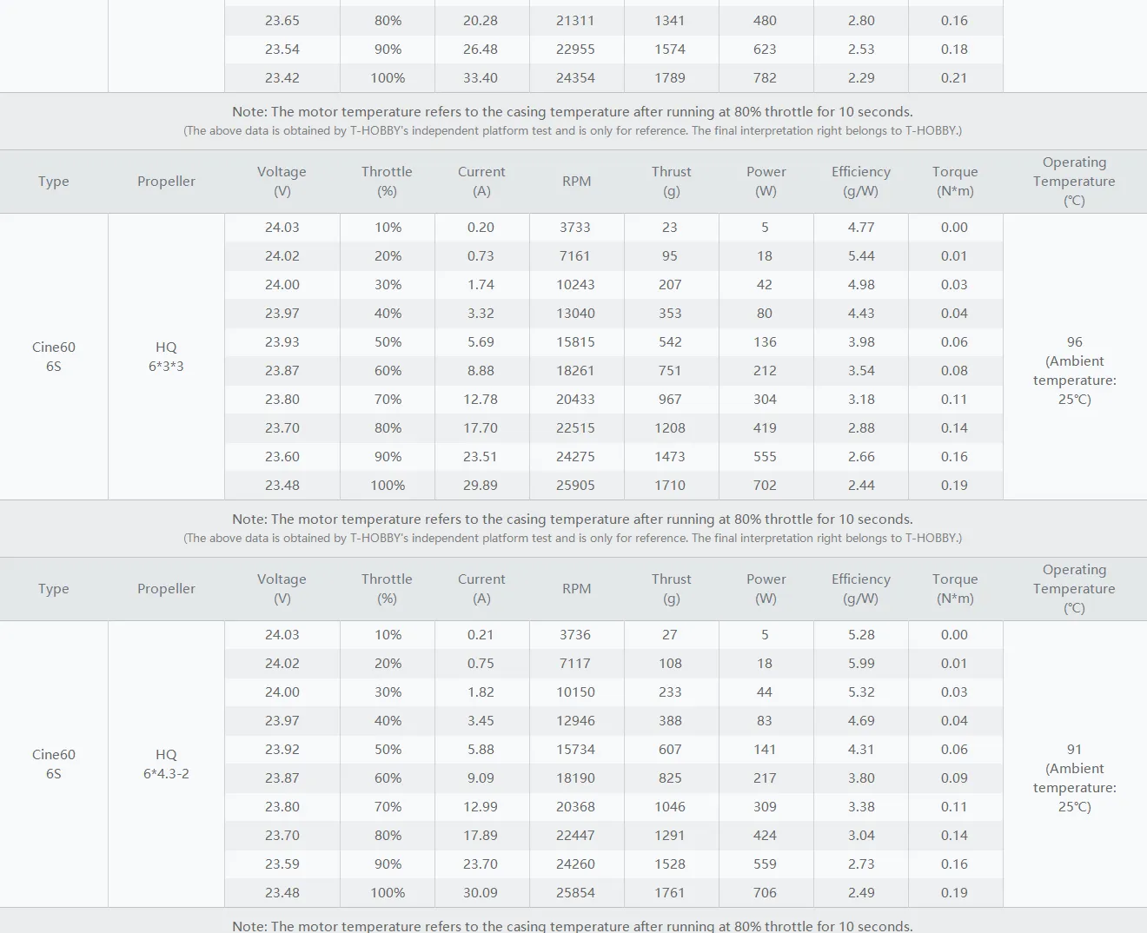Click the power value 702

coord(765,485)
